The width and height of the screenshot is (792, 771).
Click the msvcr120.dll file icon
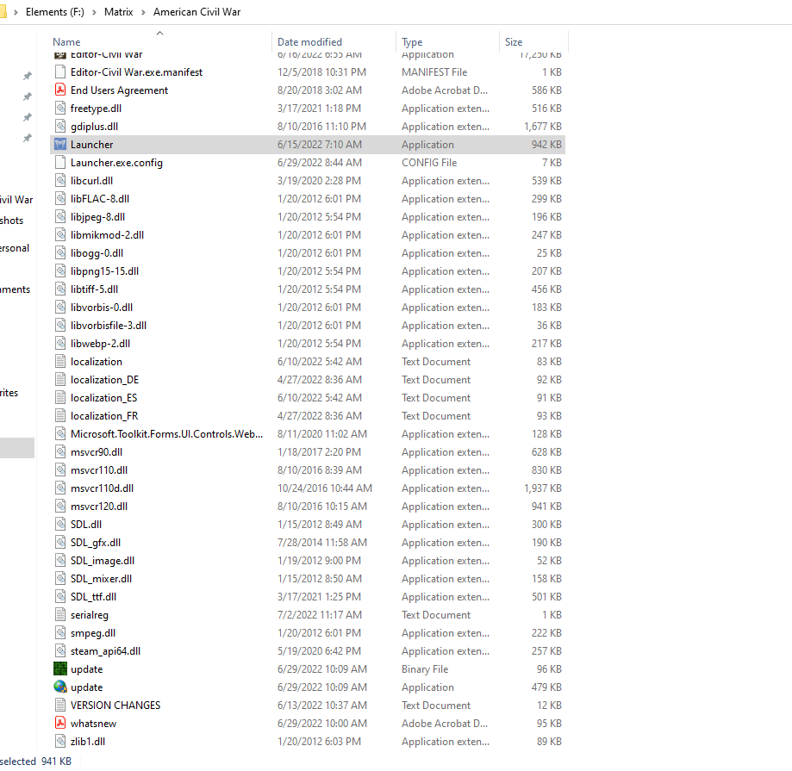pos(60,506)
